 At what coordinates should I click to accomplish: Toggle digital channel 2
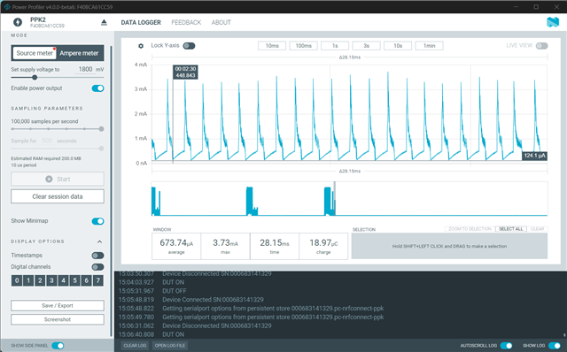[40, 280]
